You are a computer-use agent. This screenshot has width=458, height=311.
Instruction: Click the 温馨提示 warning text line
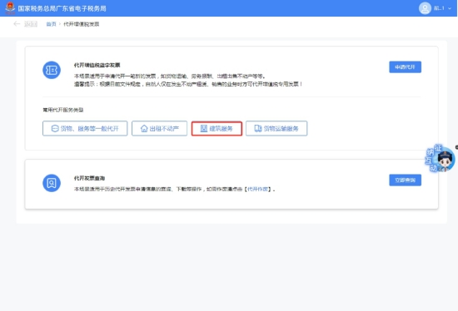pos(188,84)
